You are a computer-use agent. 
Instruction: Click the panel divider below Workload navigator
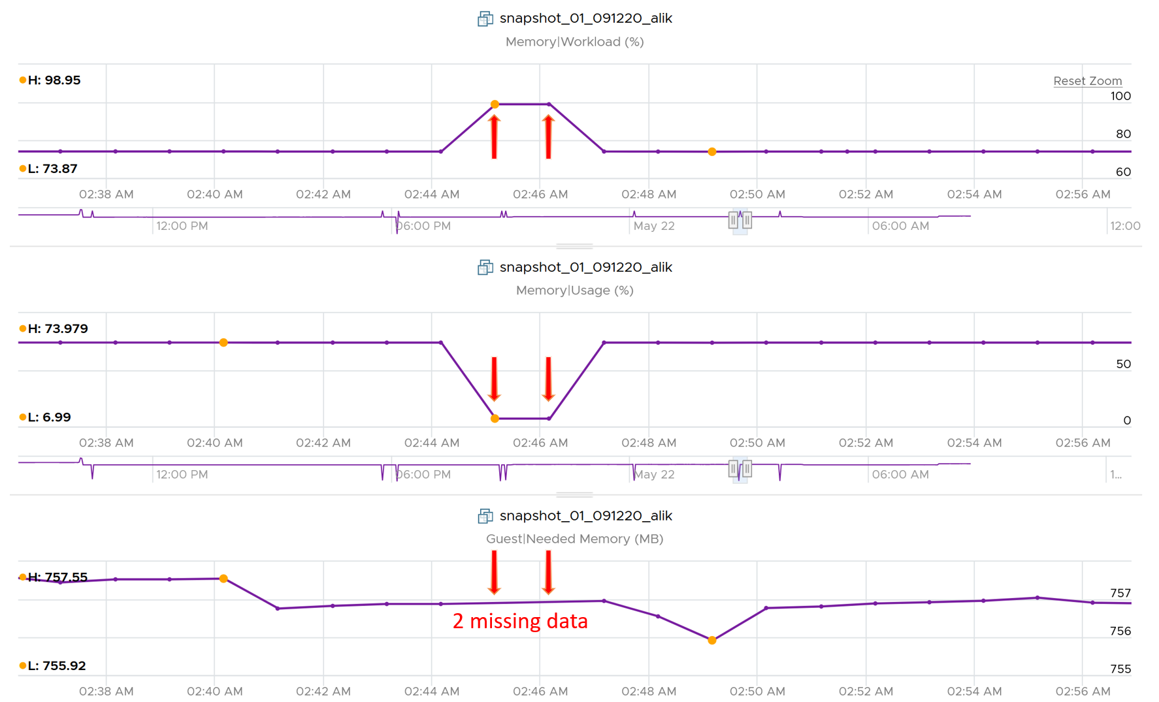(x=575, y=246)
